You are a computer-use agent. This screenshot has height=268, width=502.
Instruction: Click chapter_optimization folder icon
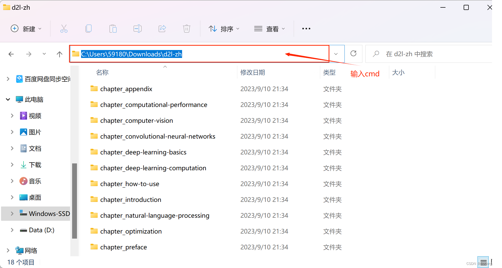pos(94,231)
